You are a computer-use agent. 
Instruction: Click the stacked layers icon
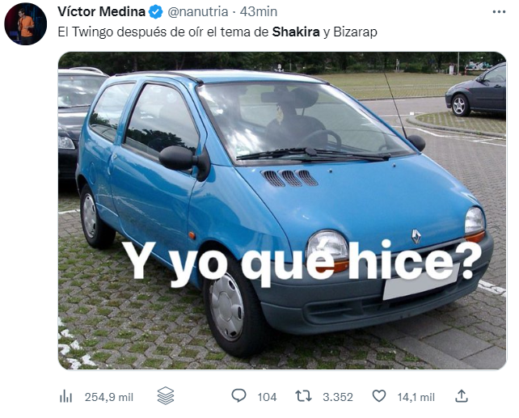pos(166,396)
